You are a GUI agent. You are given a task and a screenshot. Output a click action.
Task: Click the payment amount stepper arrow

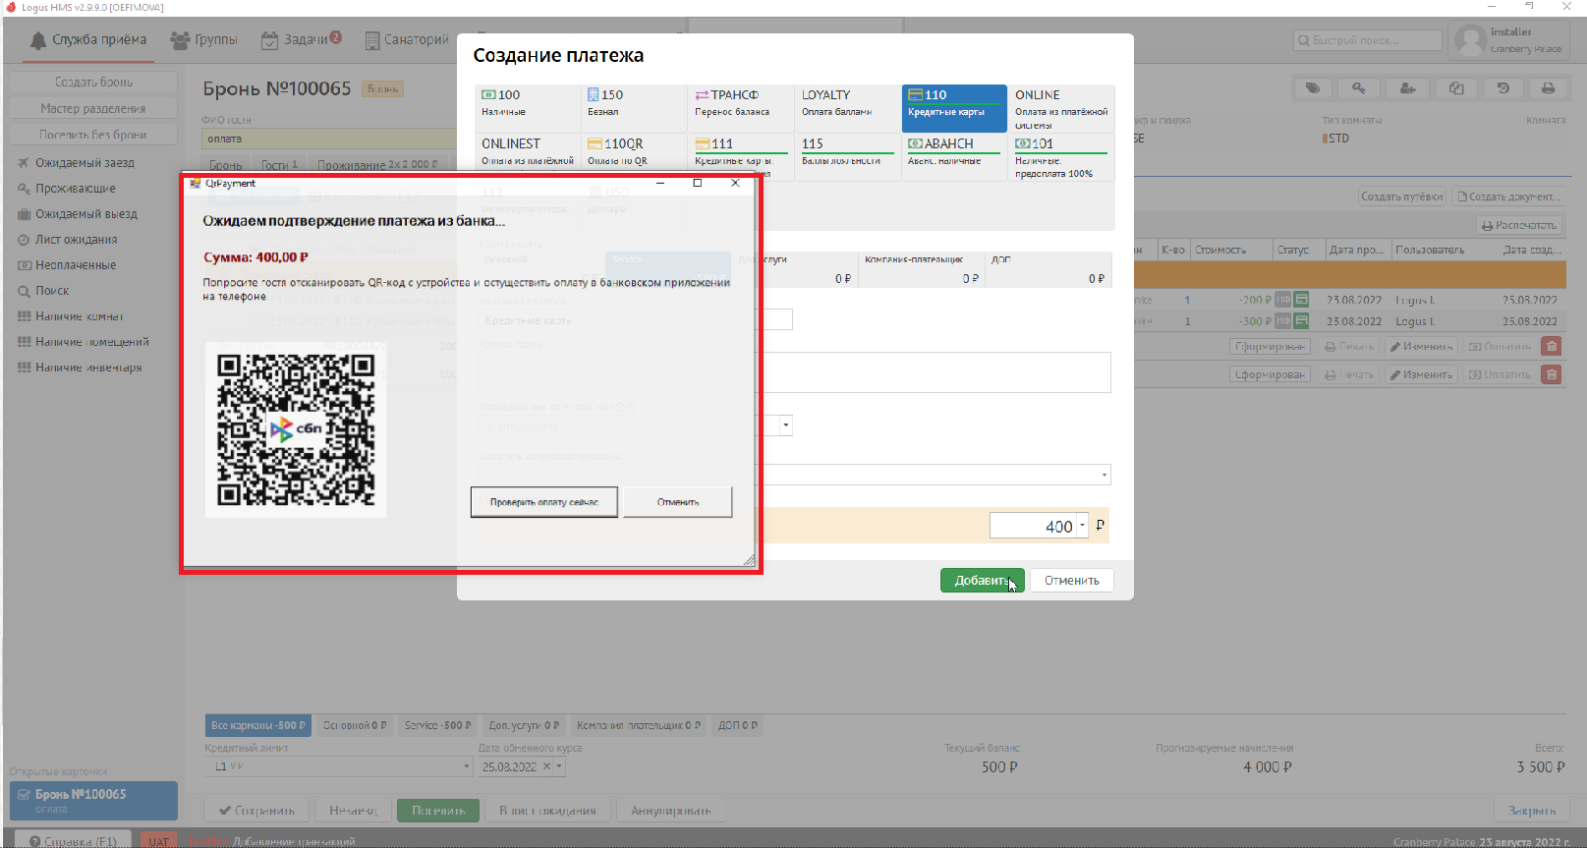coord(1082,526)
